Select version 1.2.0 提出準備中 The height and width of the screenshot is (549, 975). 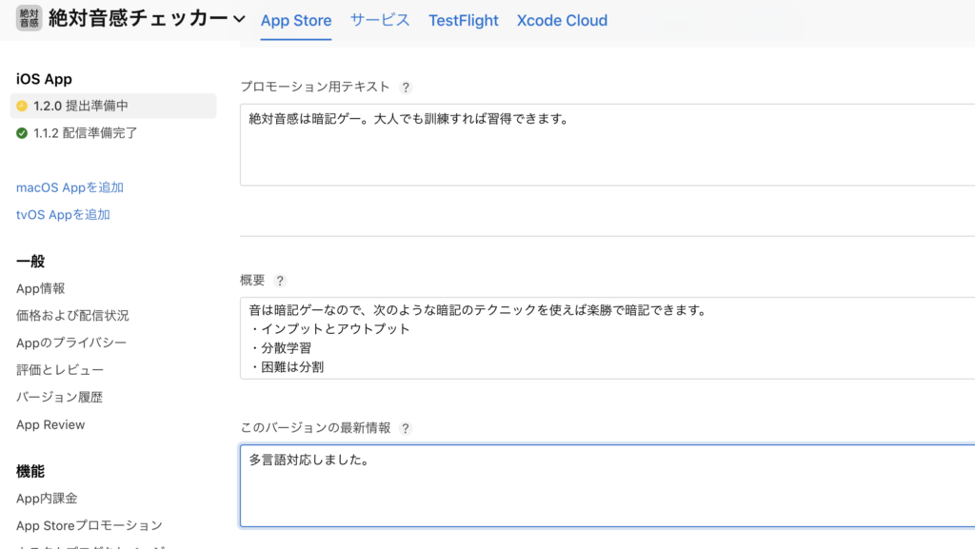point(113,106)
